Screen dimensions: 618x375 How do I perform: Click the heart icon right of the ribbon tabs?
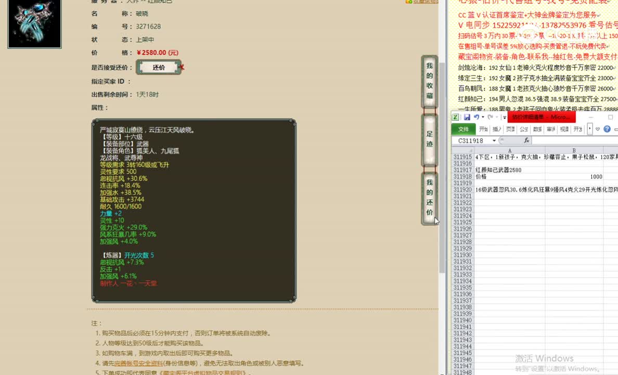(597, 129)
